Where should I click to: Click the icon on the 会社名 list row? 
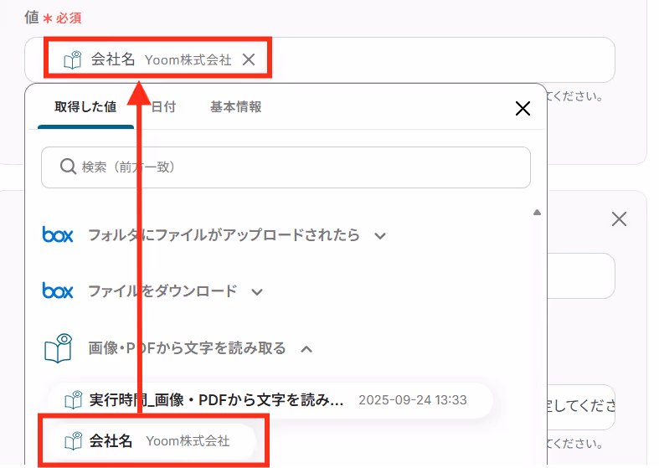(73, 441)
